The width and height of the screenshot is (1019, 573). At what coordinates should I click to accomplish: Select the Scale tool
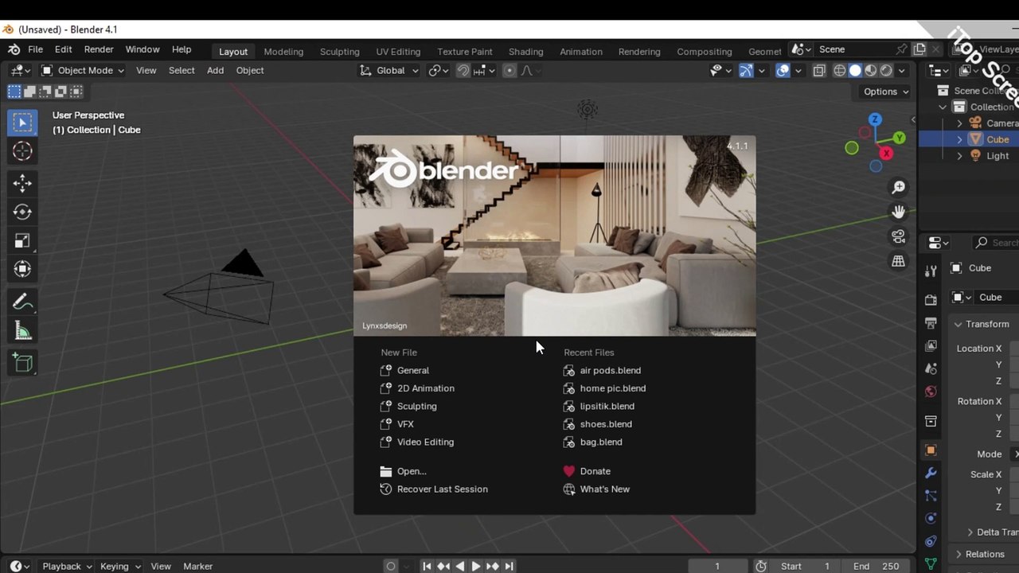pos(22,240)
